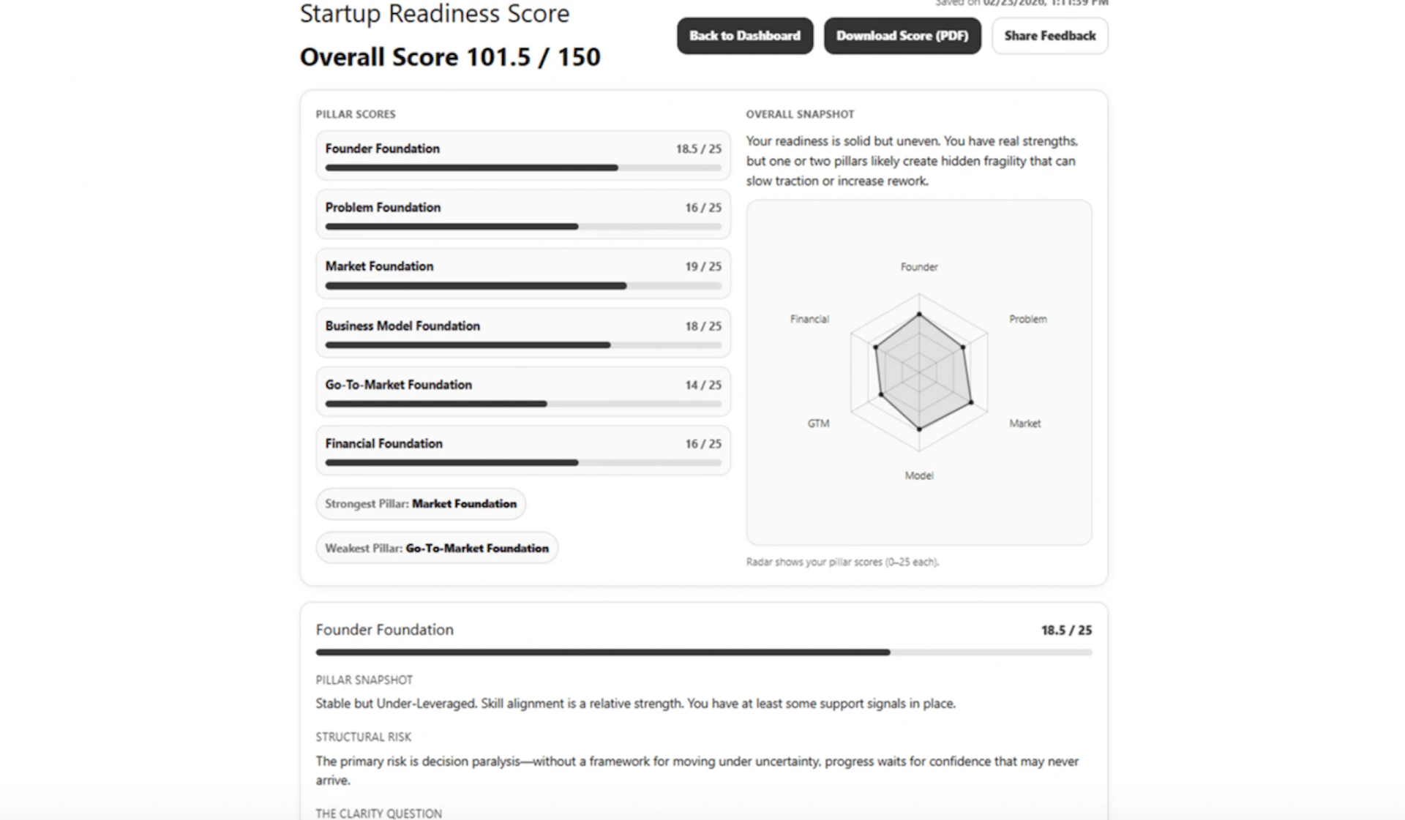Select the Problem Foundation pillar score card

click(522, 214)
